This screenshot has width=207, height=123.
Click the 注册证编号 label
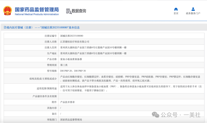tap(50, 36)
